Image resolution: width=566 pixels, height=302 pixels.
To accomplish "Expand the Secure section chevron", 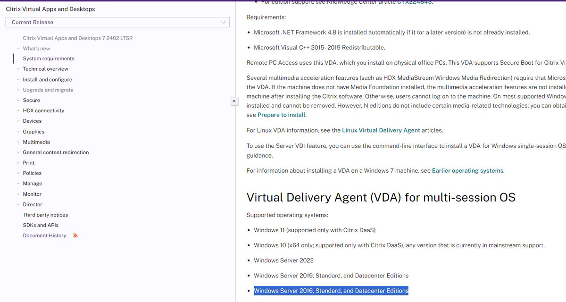I will (18, 101).
